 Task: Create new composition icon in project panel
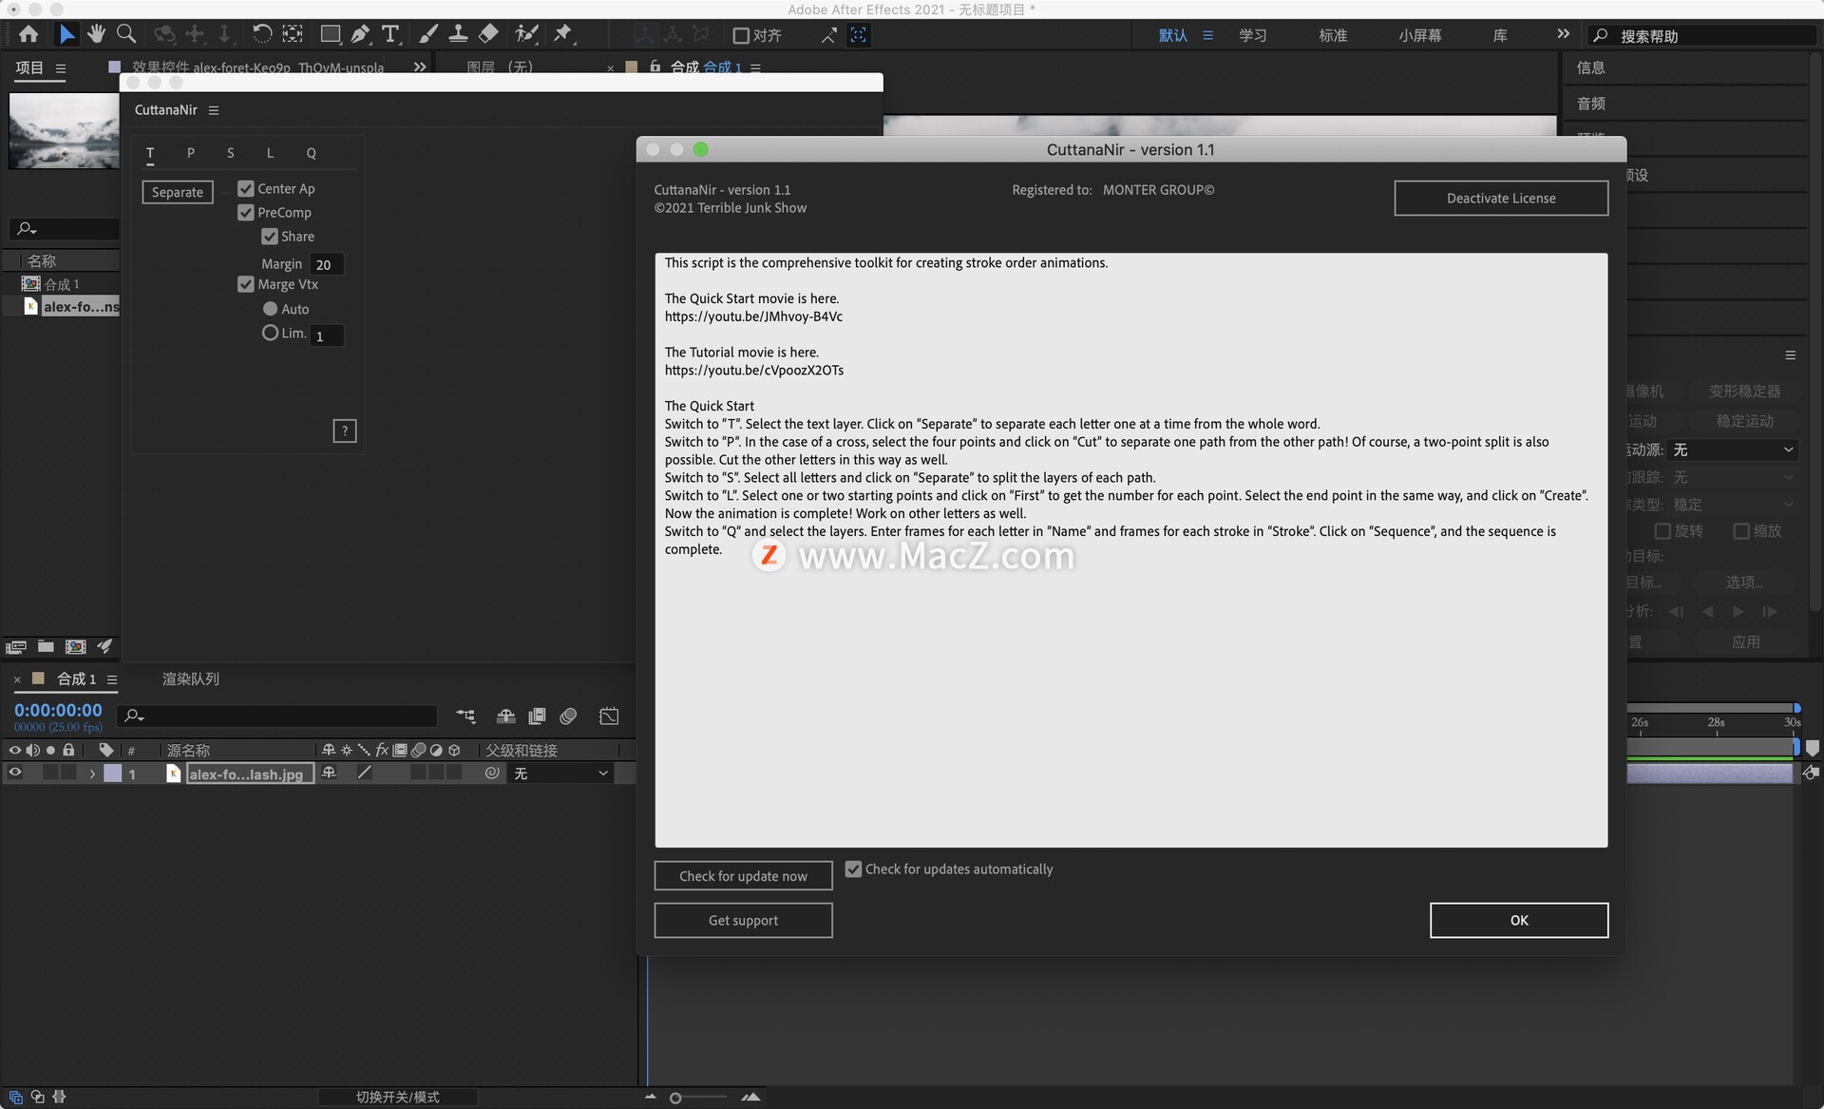pyautogui.click(x=75, y=647)
